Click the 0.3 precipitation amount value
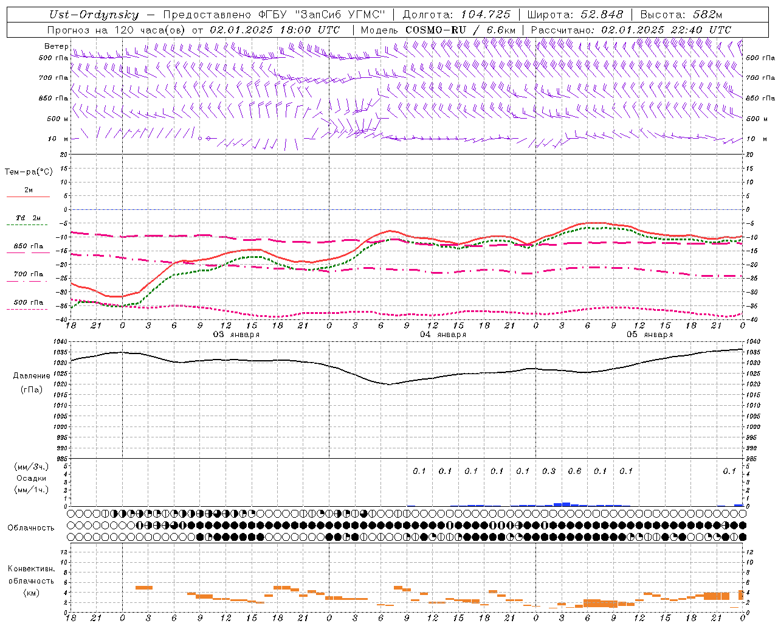This screenshot has width=778, height=623. point(549,471)
